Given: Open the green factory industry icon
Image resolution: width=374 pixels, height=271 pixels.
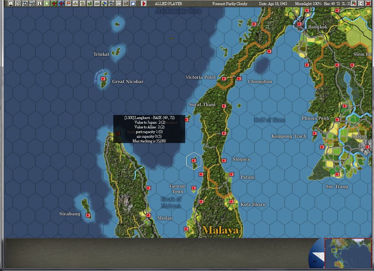Looking at the screenshot, I should 90,3.
